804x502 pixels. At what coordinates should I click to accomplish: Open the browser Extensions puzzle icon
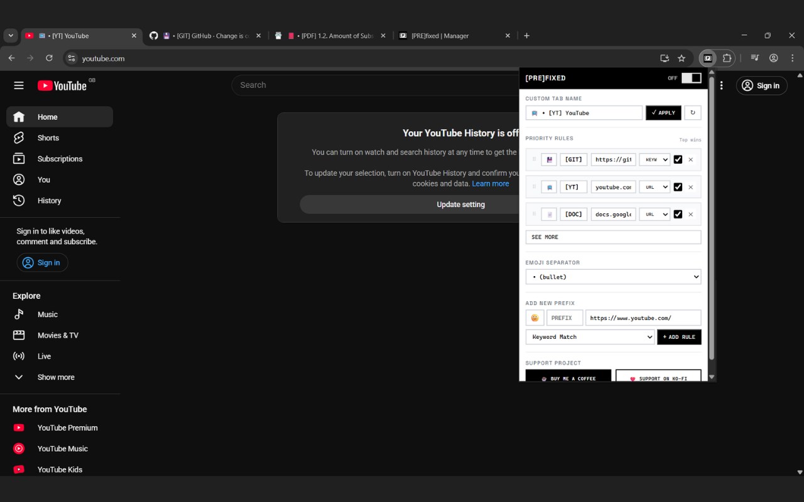(727, 58)
